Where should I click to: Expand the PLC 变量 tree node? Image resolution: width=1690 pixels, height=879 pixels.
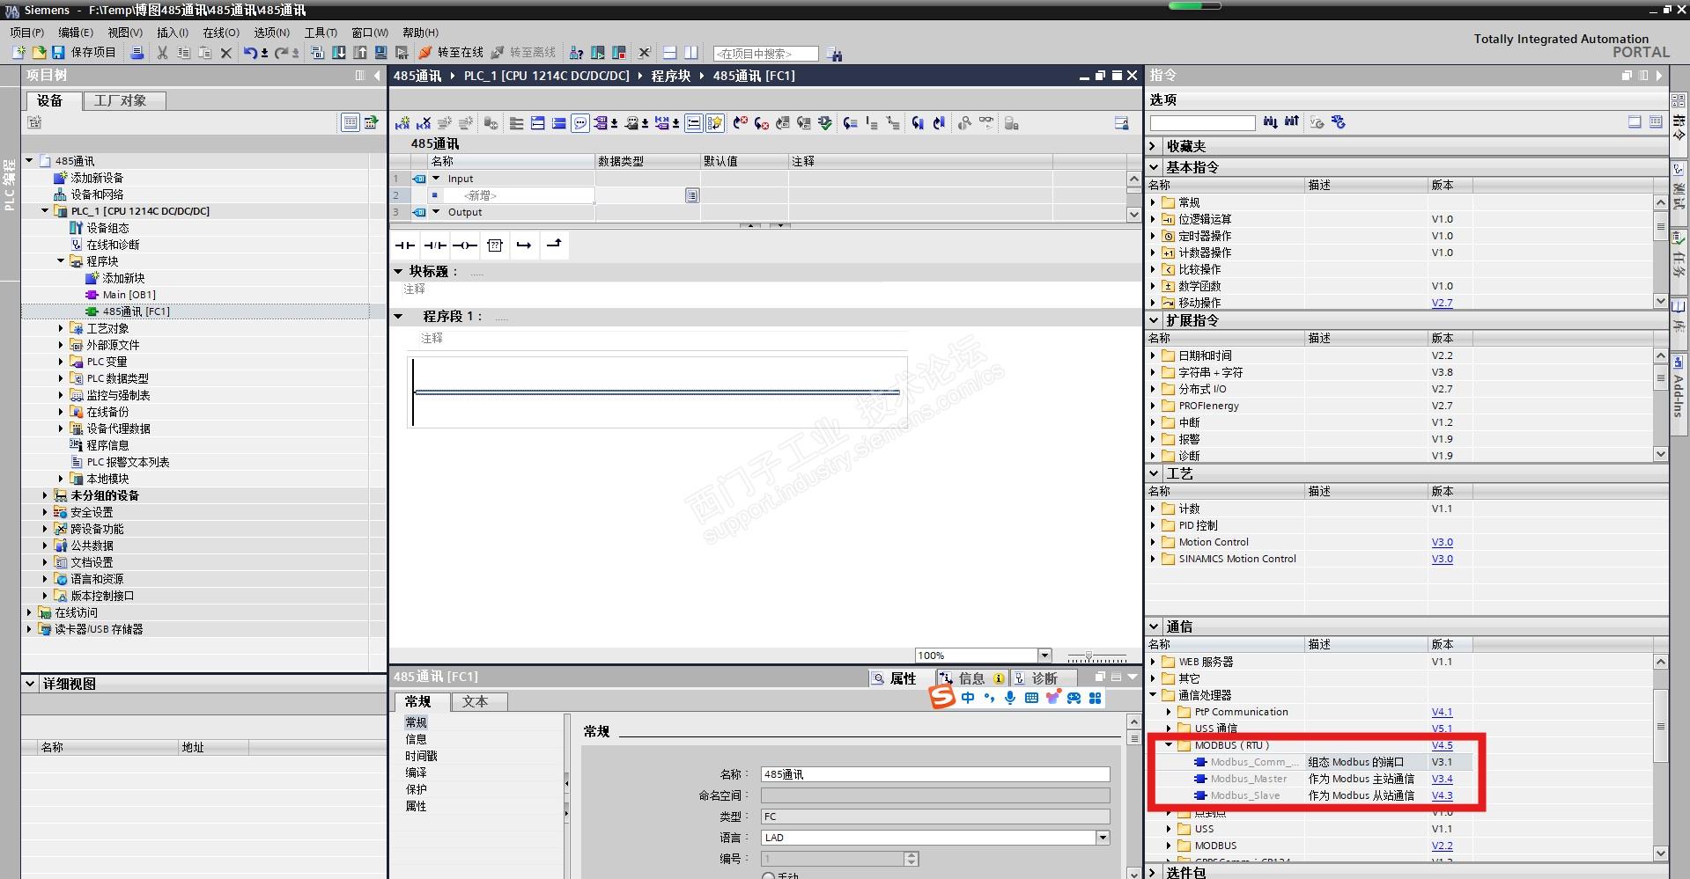tap(61, 362)
